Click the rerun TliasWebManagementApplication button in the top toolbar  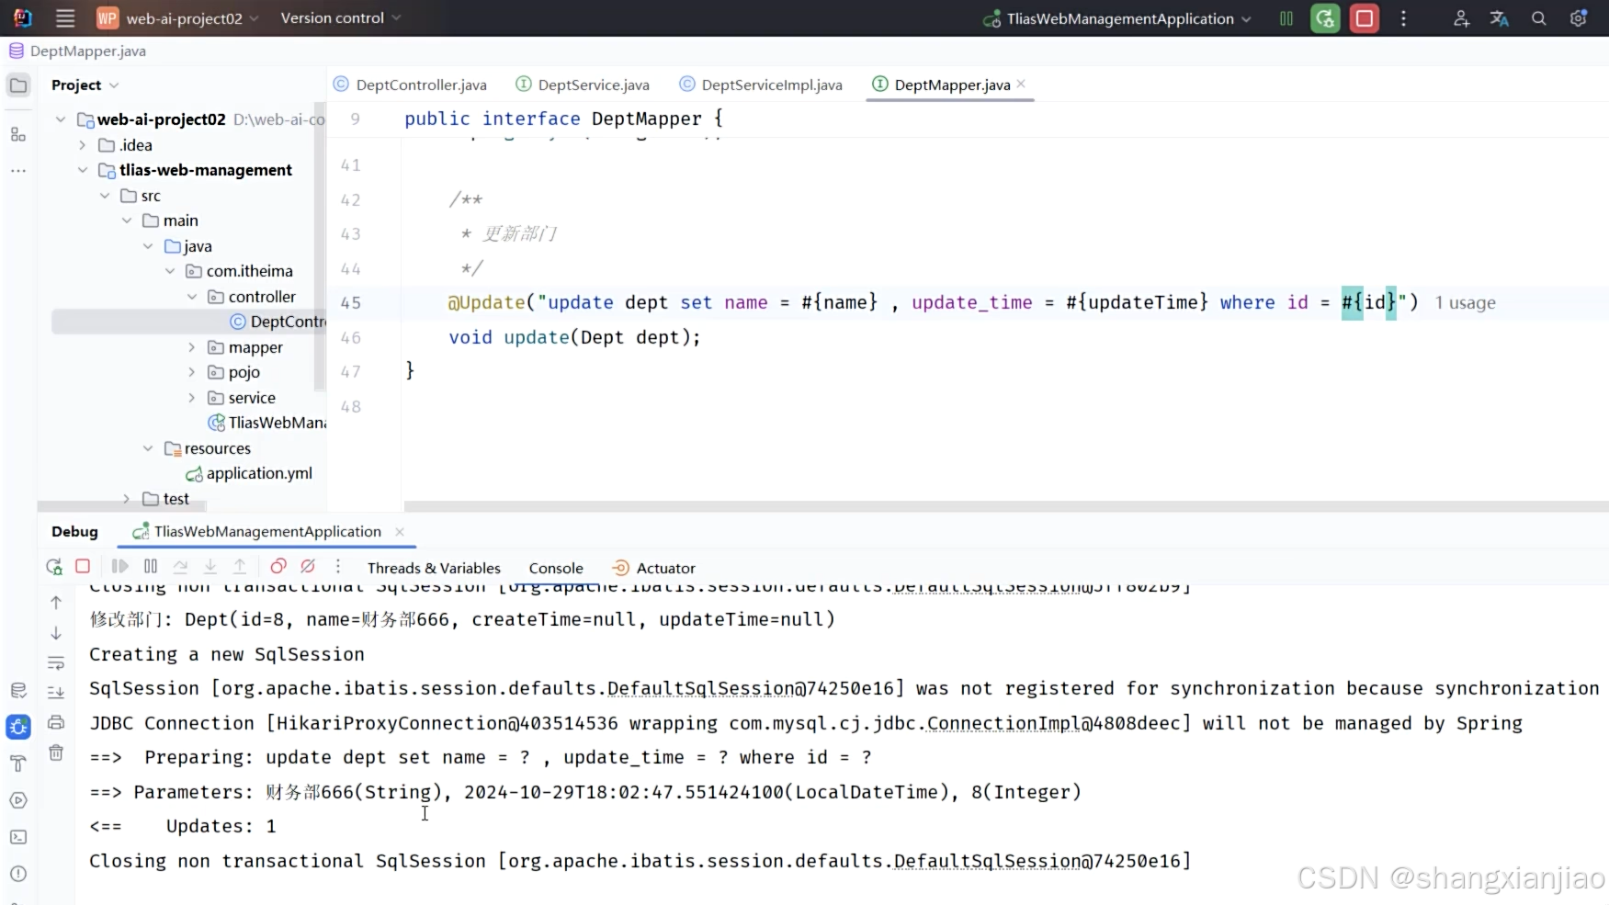pyautogui.click(x=1325, y=18)
